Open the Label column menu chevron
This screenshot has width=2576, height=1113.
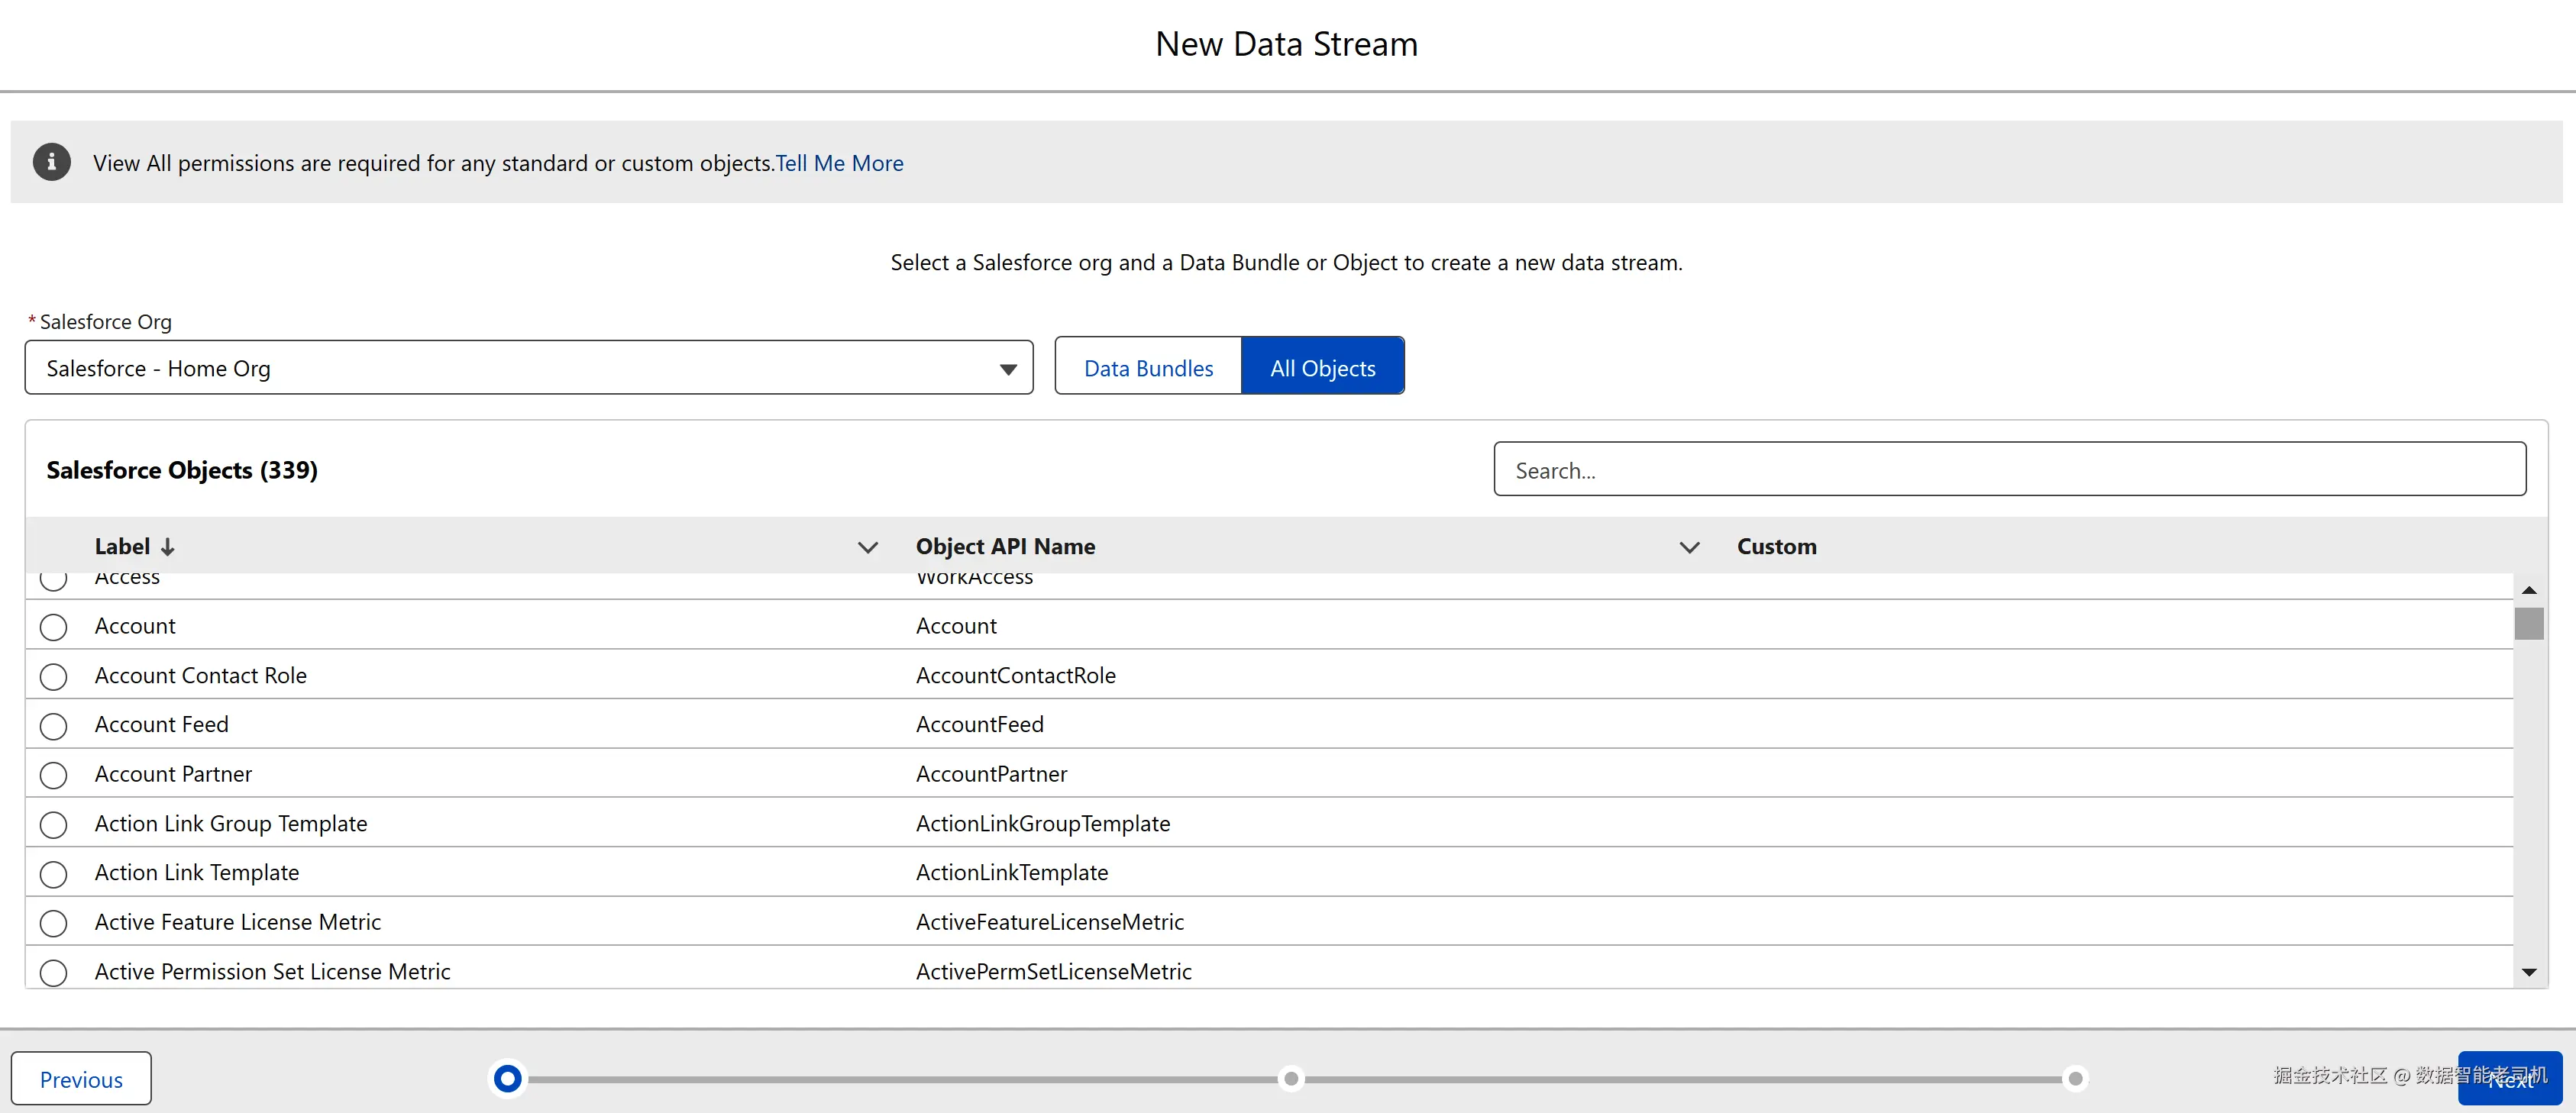[868, 547]
